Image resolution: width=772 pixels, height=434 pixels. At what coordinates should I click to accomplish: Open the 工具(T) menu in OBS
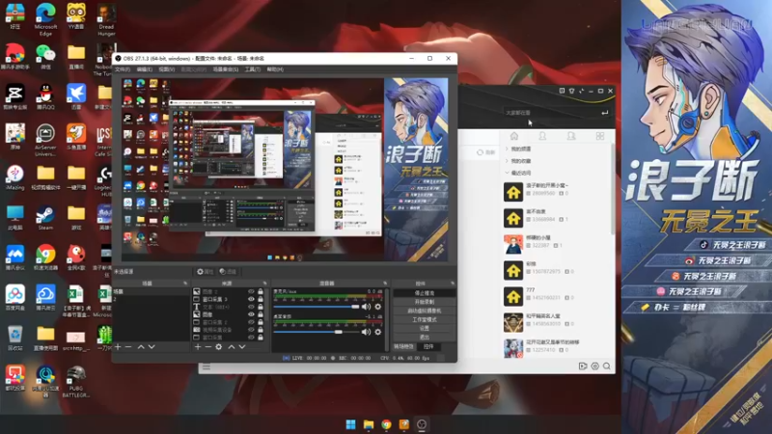253,69
